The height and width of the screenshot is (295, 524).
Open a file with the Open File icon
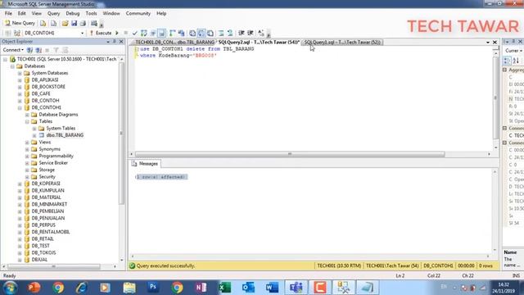pyautogui.click(x=65, y=23)
